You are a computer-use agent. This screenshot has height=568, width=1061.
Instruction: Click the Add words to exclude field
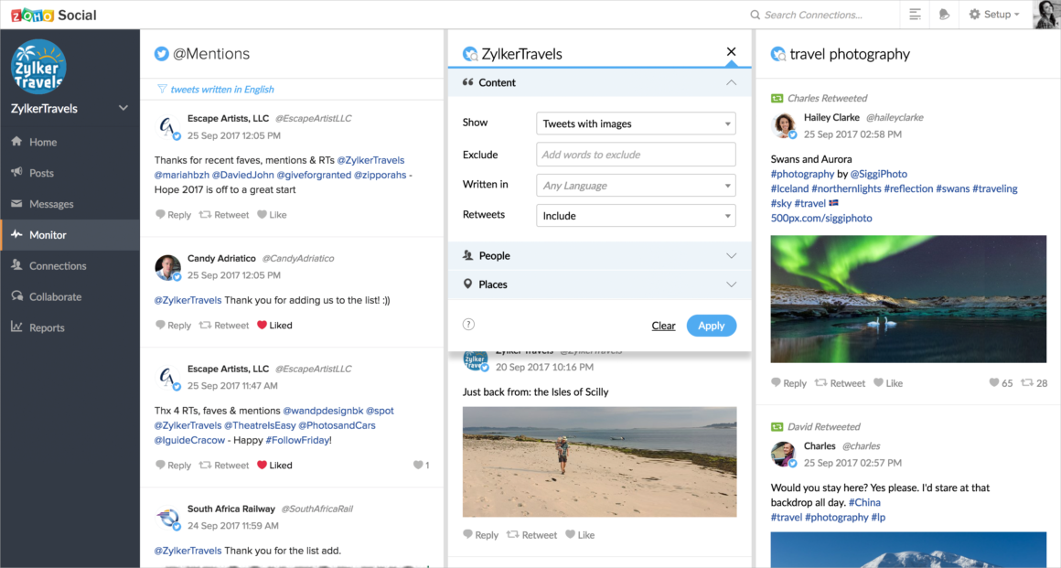point(636,155)
